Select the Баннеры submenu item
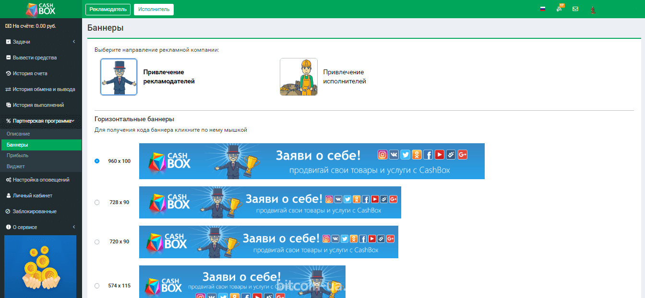The height and width of the screenshot is (298, 645). coord(41,145)
